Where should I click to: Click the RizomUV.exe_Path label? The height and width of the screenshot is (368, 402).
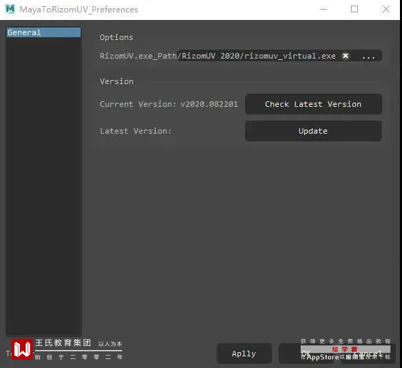pyautogui.click(x=138, y=56)
